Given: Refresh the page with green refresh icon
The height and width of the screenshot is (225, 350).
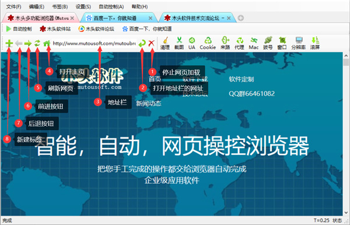Looking at the screenshot, I should tap(37, 43).
